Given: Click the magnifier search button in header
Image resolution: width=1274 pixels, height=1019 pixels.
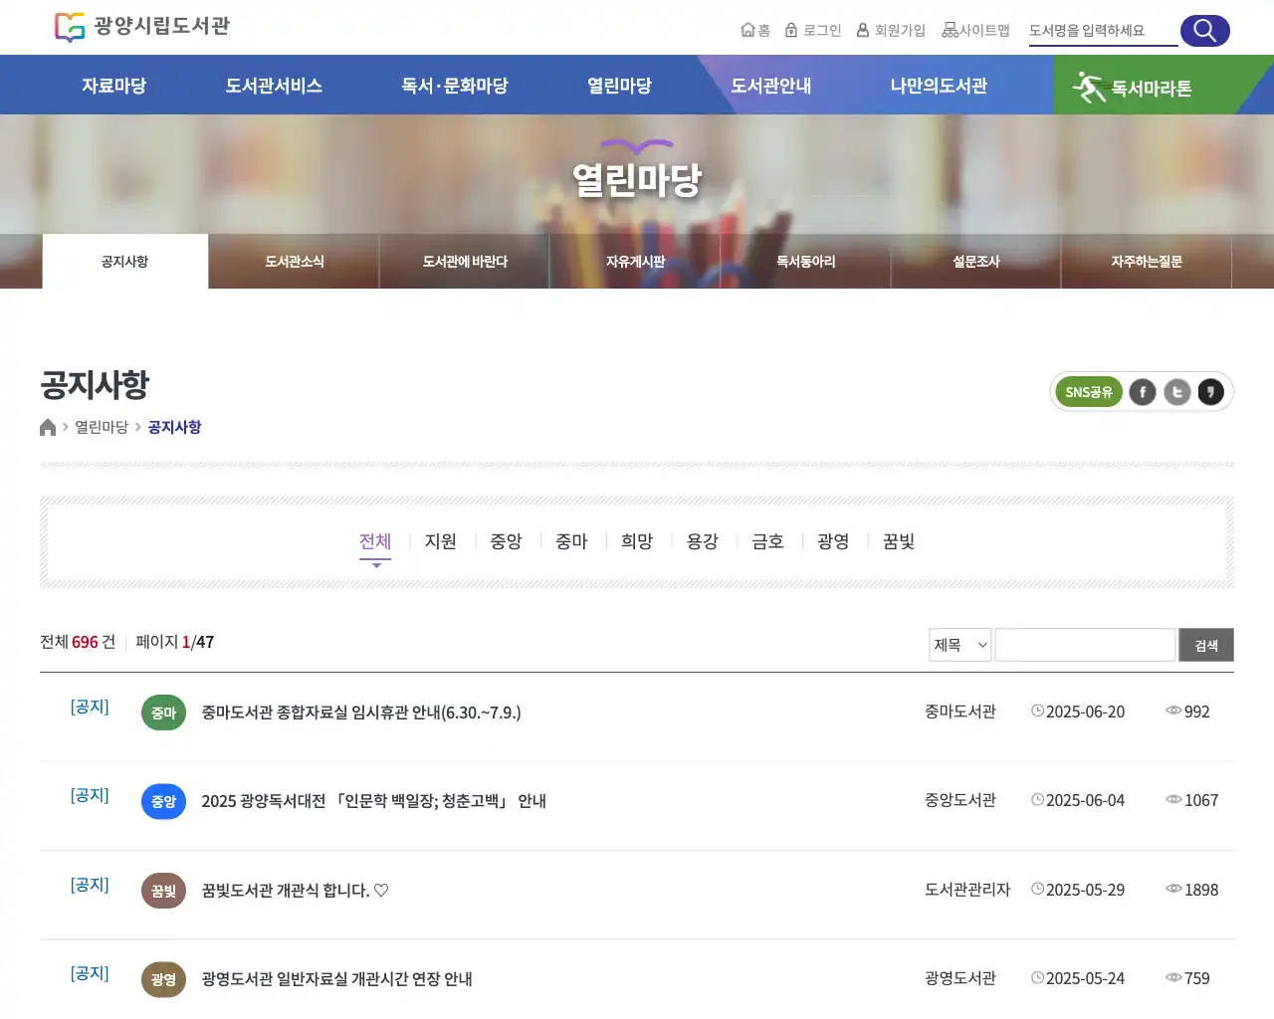Looking at the screenshot, I should pos(1204,31).
